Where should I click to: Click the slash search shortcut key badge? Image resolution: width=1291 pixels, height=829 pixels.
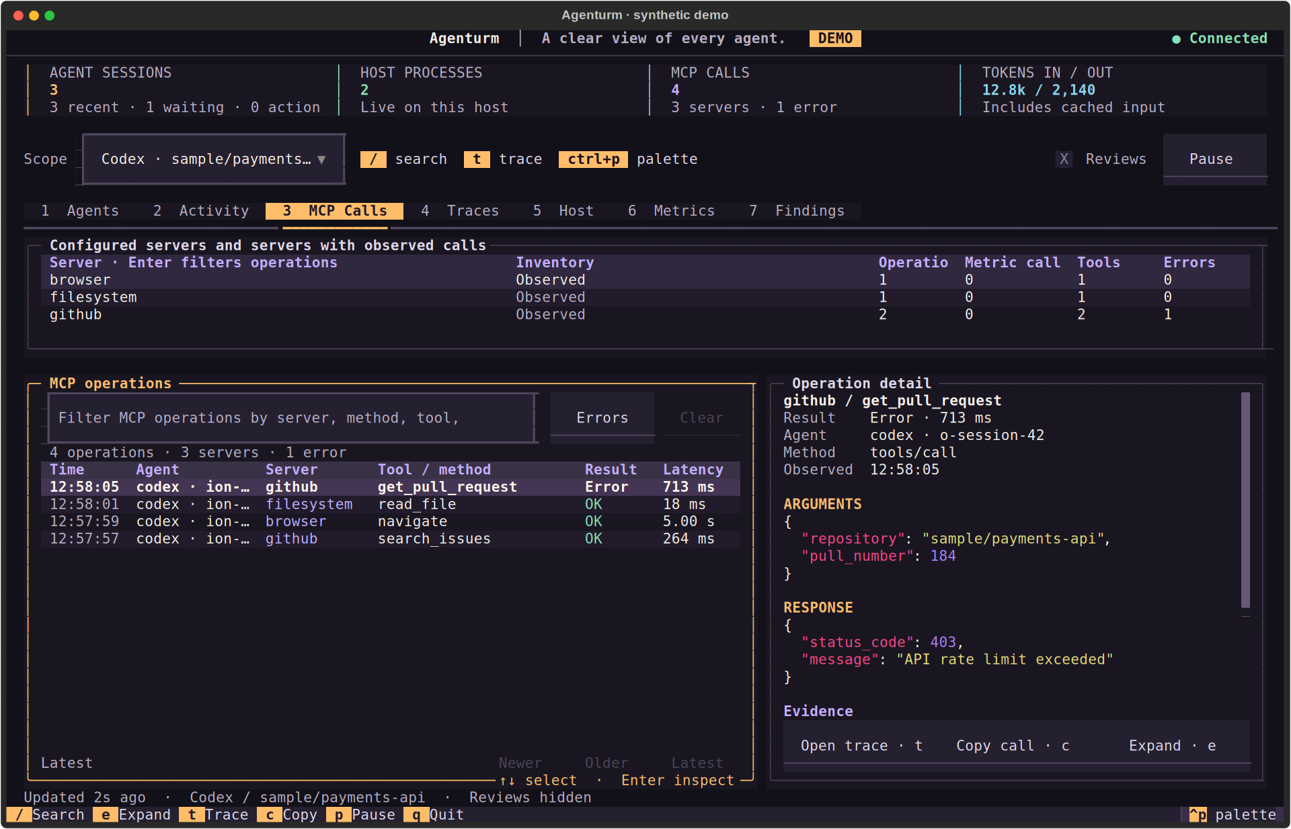(x=373, y=159)
